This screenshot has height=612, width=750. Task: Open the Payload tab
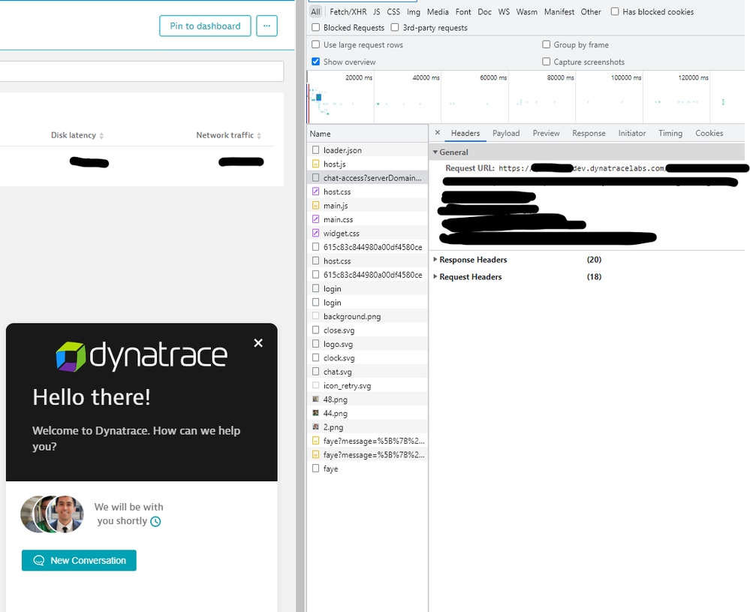pyautogui.click(x=505, y=134)
